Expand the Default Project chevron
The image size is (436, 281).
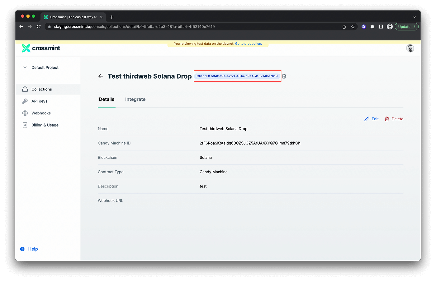point(25,67)
